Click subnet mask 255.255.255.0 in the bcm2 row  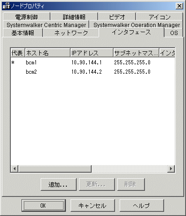click(132, 72)
